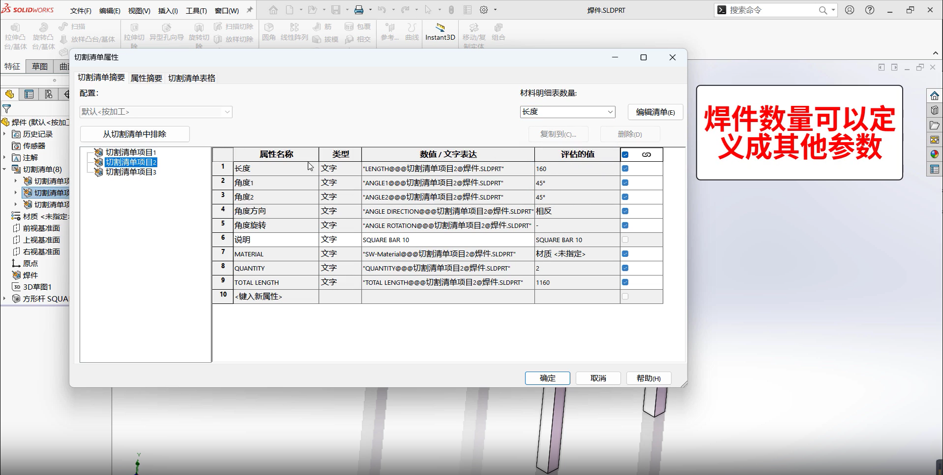Open the Options gear icon

pos(484,10)
